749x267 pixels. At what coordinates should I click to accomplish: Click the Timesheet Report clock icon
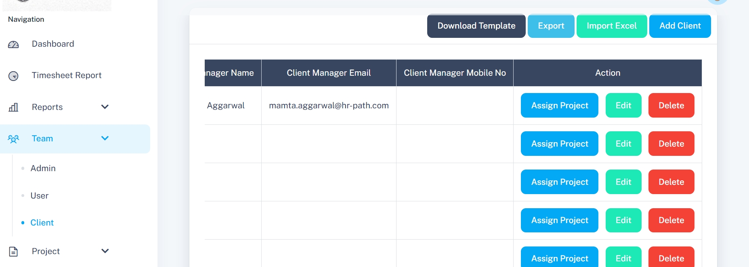[13, 76]
